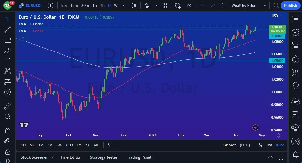Open the symbol quick search magnifier
The height and width of the screenshot is (163, 302).
[x=276, y=6]
